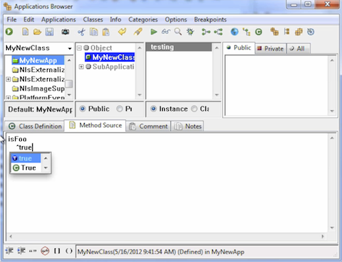
Task: Switch to the Private methods tab
Action: (270, 49)
